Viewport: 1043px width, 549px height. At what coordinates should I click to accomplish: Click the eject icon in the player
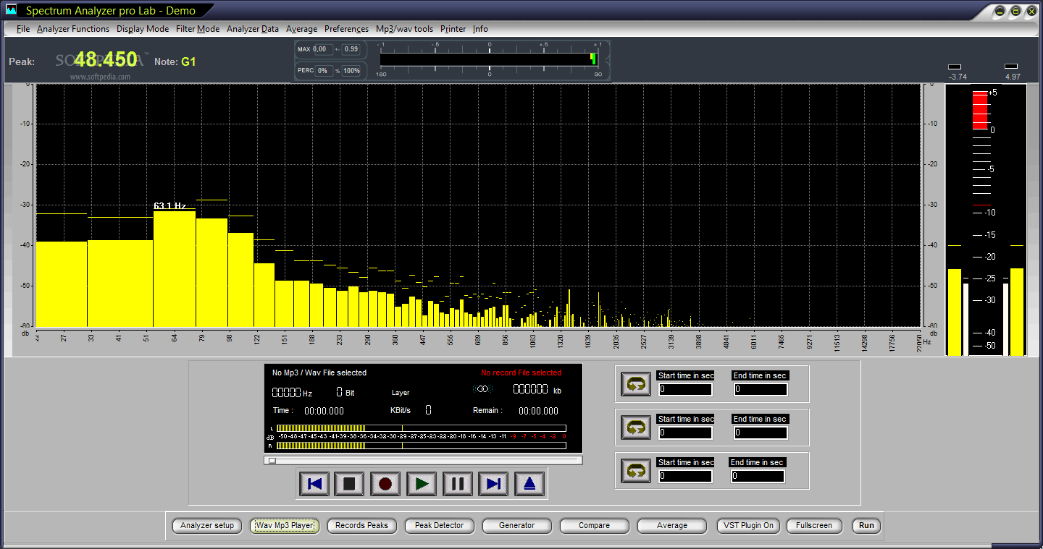click(x=529, y=484)
